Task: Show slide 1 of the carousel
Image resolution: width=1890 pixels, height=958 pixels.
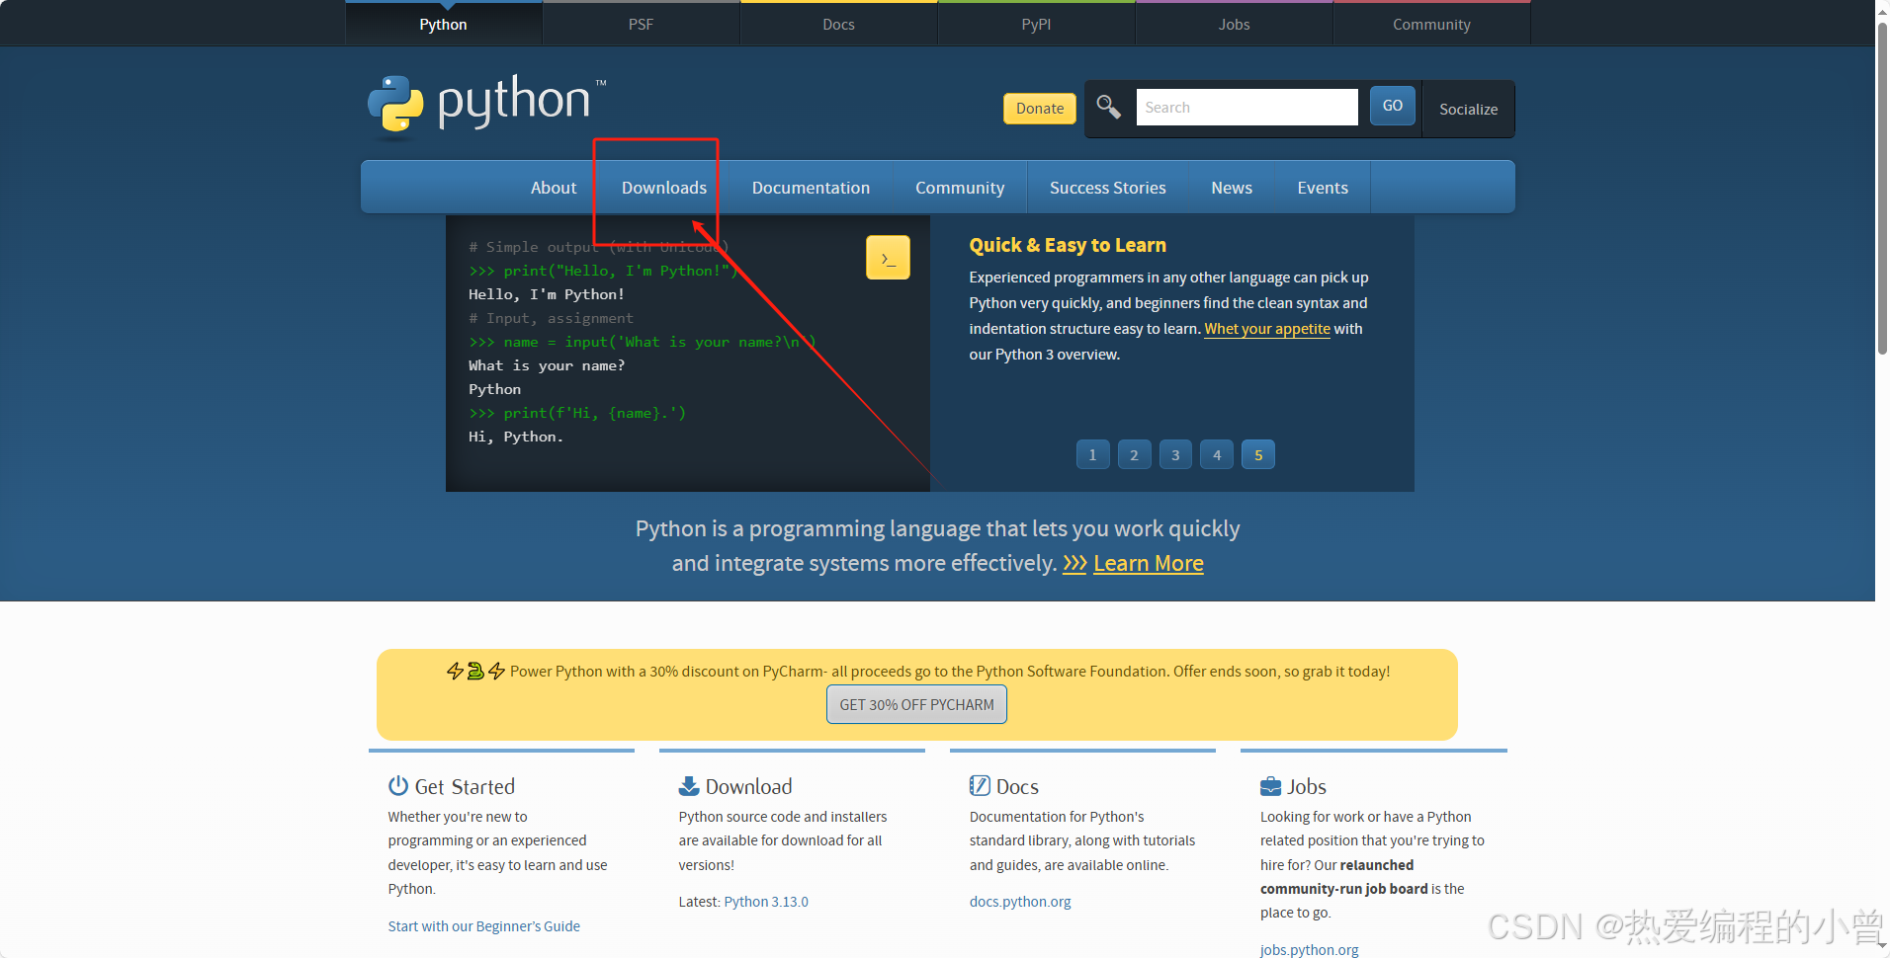Action: [1092, 454]
